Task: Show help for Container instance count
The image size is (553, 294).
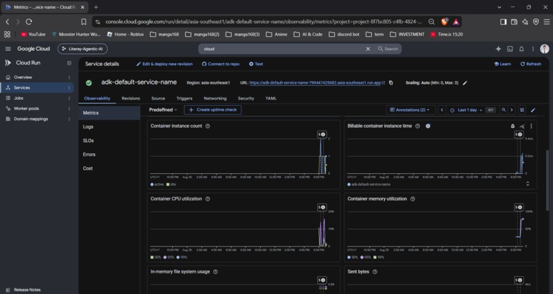Action: point(208,126)
